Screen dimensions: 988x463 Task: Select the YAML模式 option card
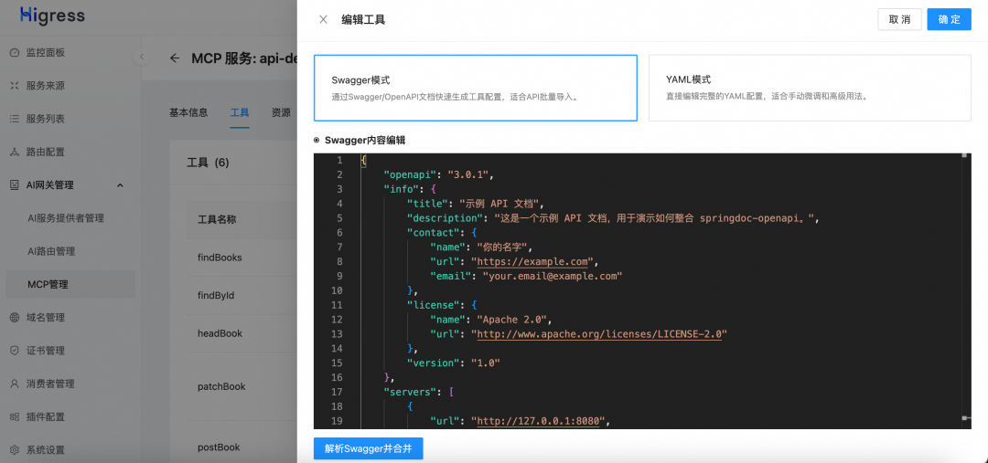coord(809,88)
